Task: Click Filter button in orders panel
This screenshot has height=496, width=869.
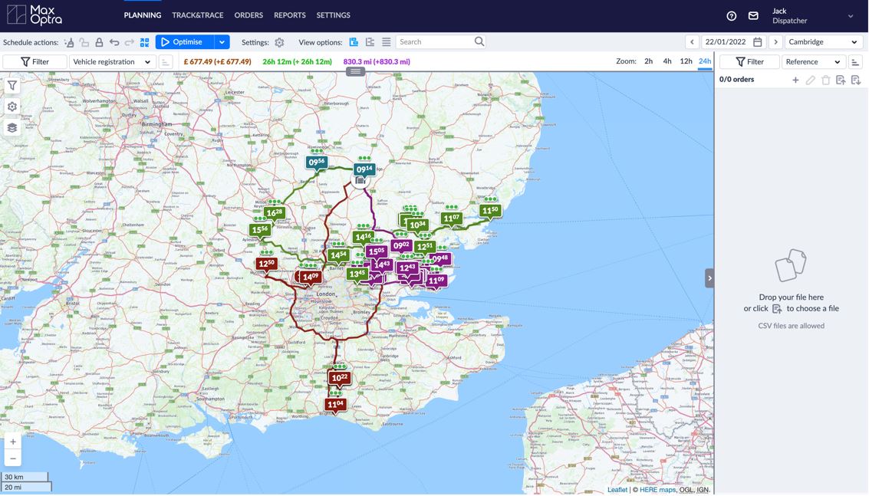Action: click(749, 62)
